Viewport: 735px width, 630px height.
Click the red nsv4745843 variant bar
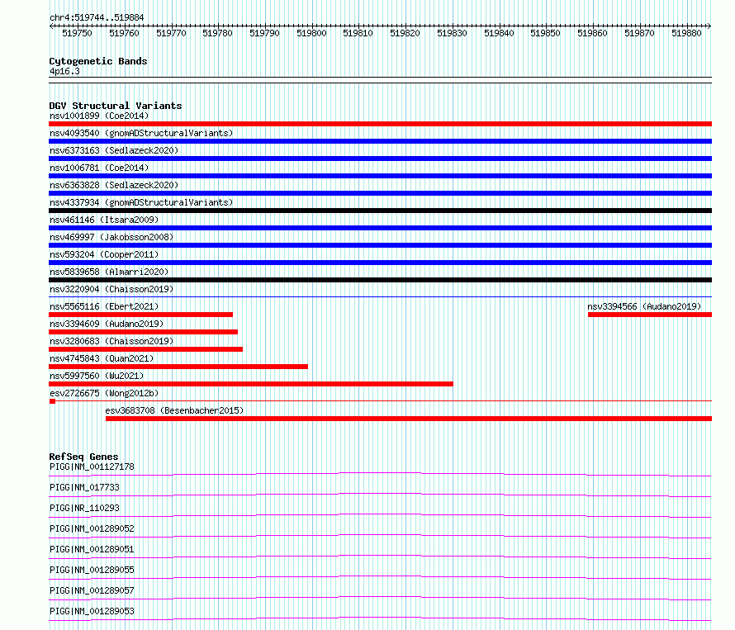(x=178, y=367)
